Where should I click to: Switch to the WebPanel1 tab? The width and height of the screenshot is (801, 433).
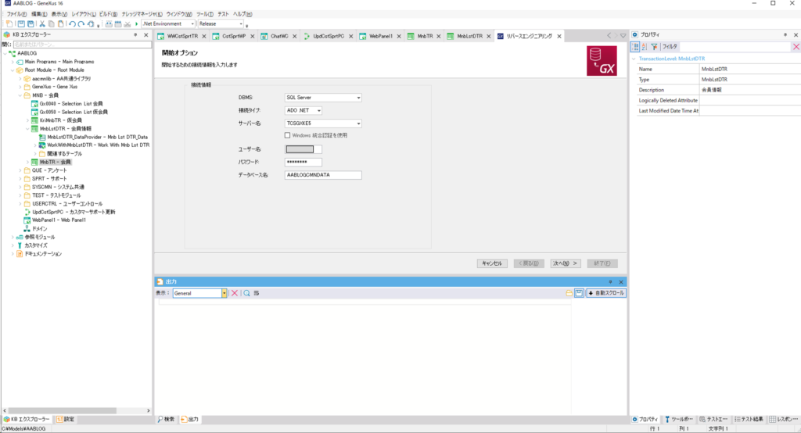point(381,36)
